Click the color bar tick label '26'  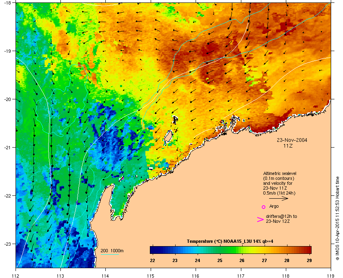[242, 260]
